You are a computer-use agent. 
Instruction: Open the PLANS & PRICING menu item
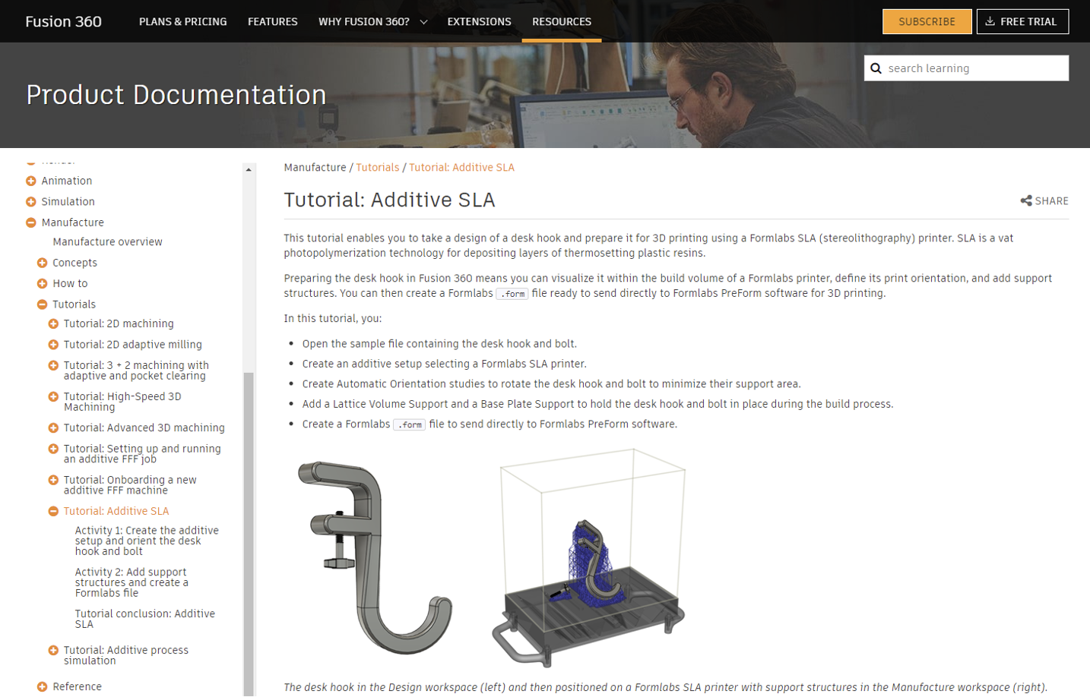click(182, 21)
